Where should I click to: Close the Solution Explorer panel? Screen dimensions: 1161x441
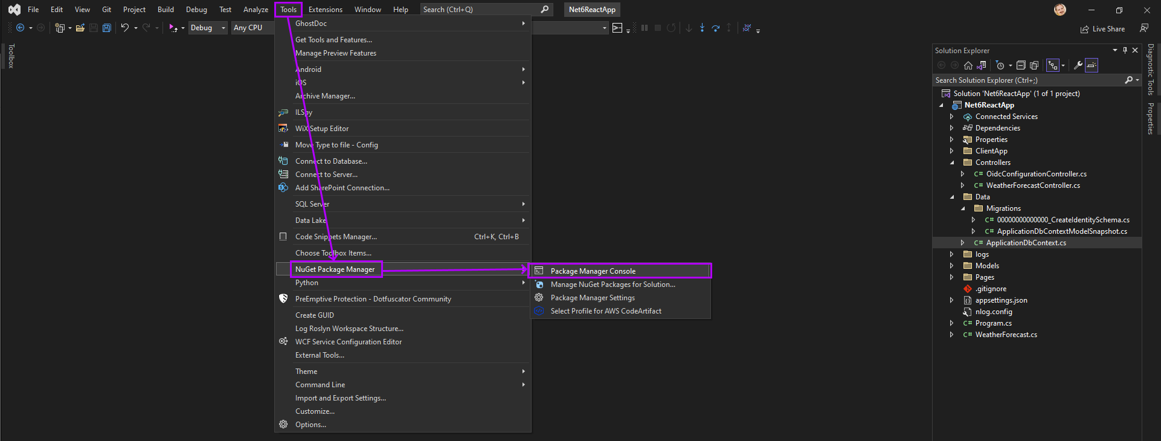click(1135, 50)
